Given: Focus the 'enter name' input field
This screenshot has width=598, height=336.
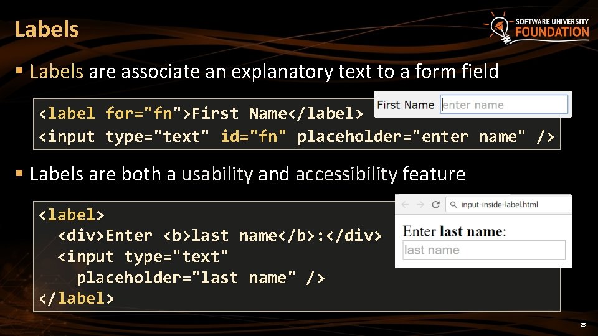Looking at the screenshot, I should point(504,105).
